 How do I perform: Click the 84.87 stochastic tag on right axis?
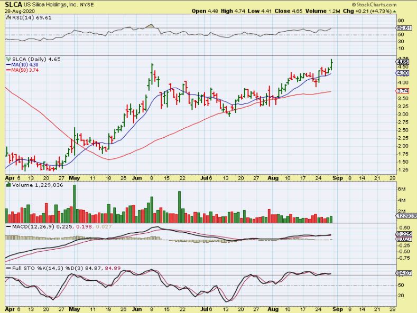[x=404, y=273]
